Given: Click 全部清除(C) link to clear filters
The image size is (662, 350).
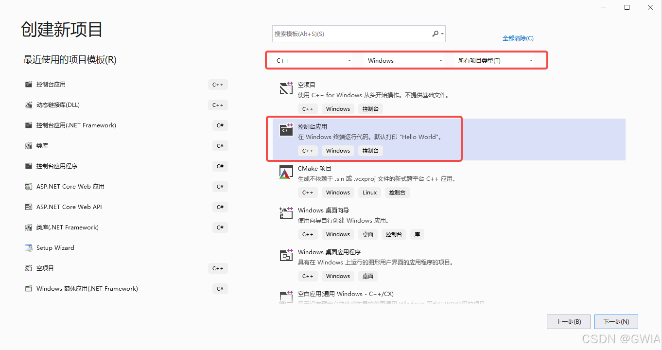Looking at the screenshot, I should (x=518, y=38).
